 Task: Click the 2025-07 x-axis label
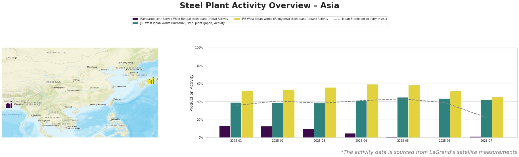point(486,141)
